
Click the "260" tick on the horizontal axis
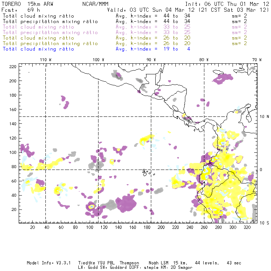pos(204,227)
